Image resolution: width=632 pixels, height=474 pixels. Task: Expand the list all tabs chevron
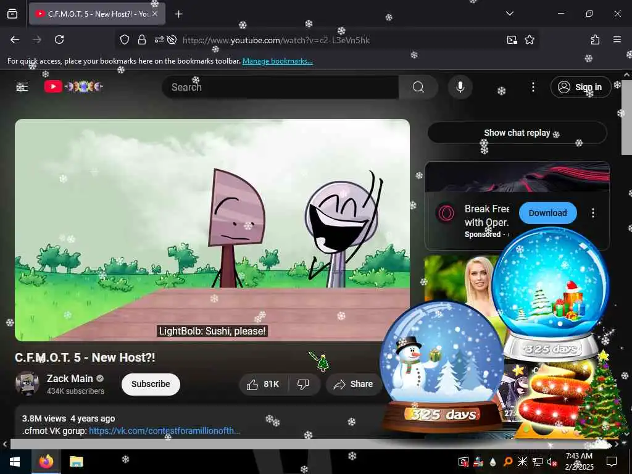coord(509,14)
